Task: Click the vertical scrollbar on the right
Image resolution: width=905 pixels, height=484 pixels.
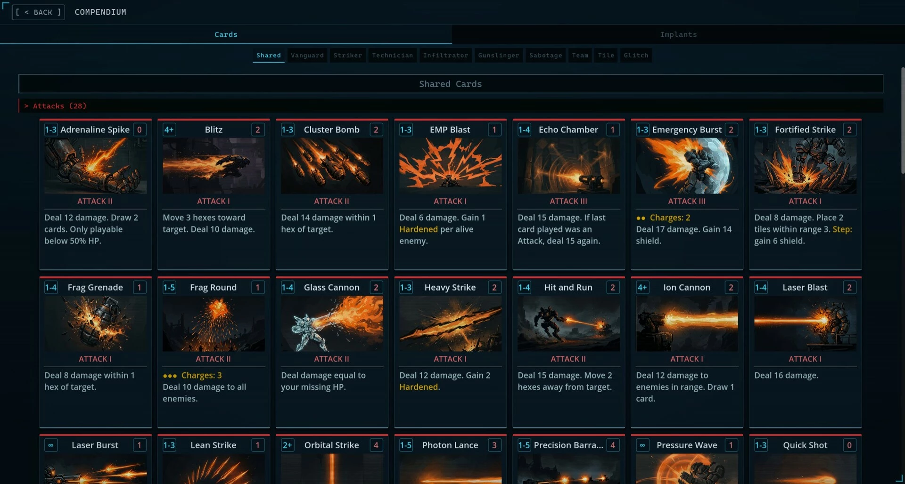Action: 903,121
